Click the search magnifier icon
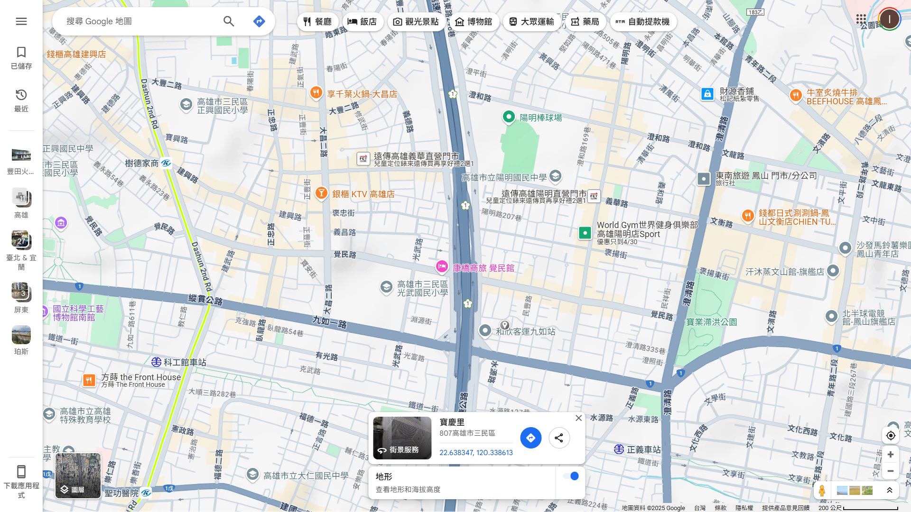Screen dimensions: 911x512 tap(229, 21)
